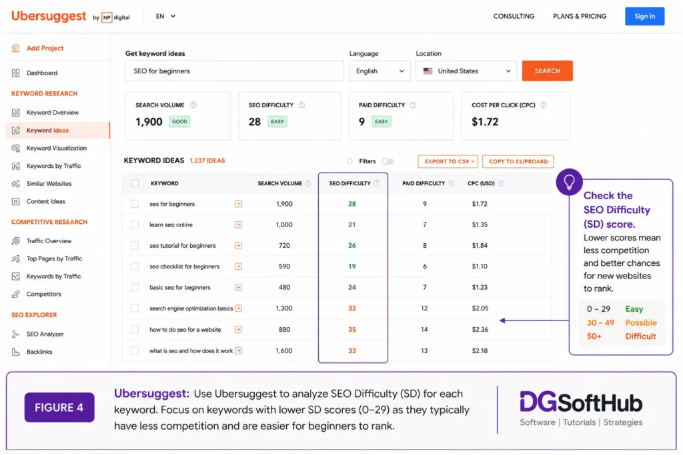Click Top Pages by Traffic icon
Image resolution: width=683 pixels, height=455 pixels.
click(x=16, y=258)
